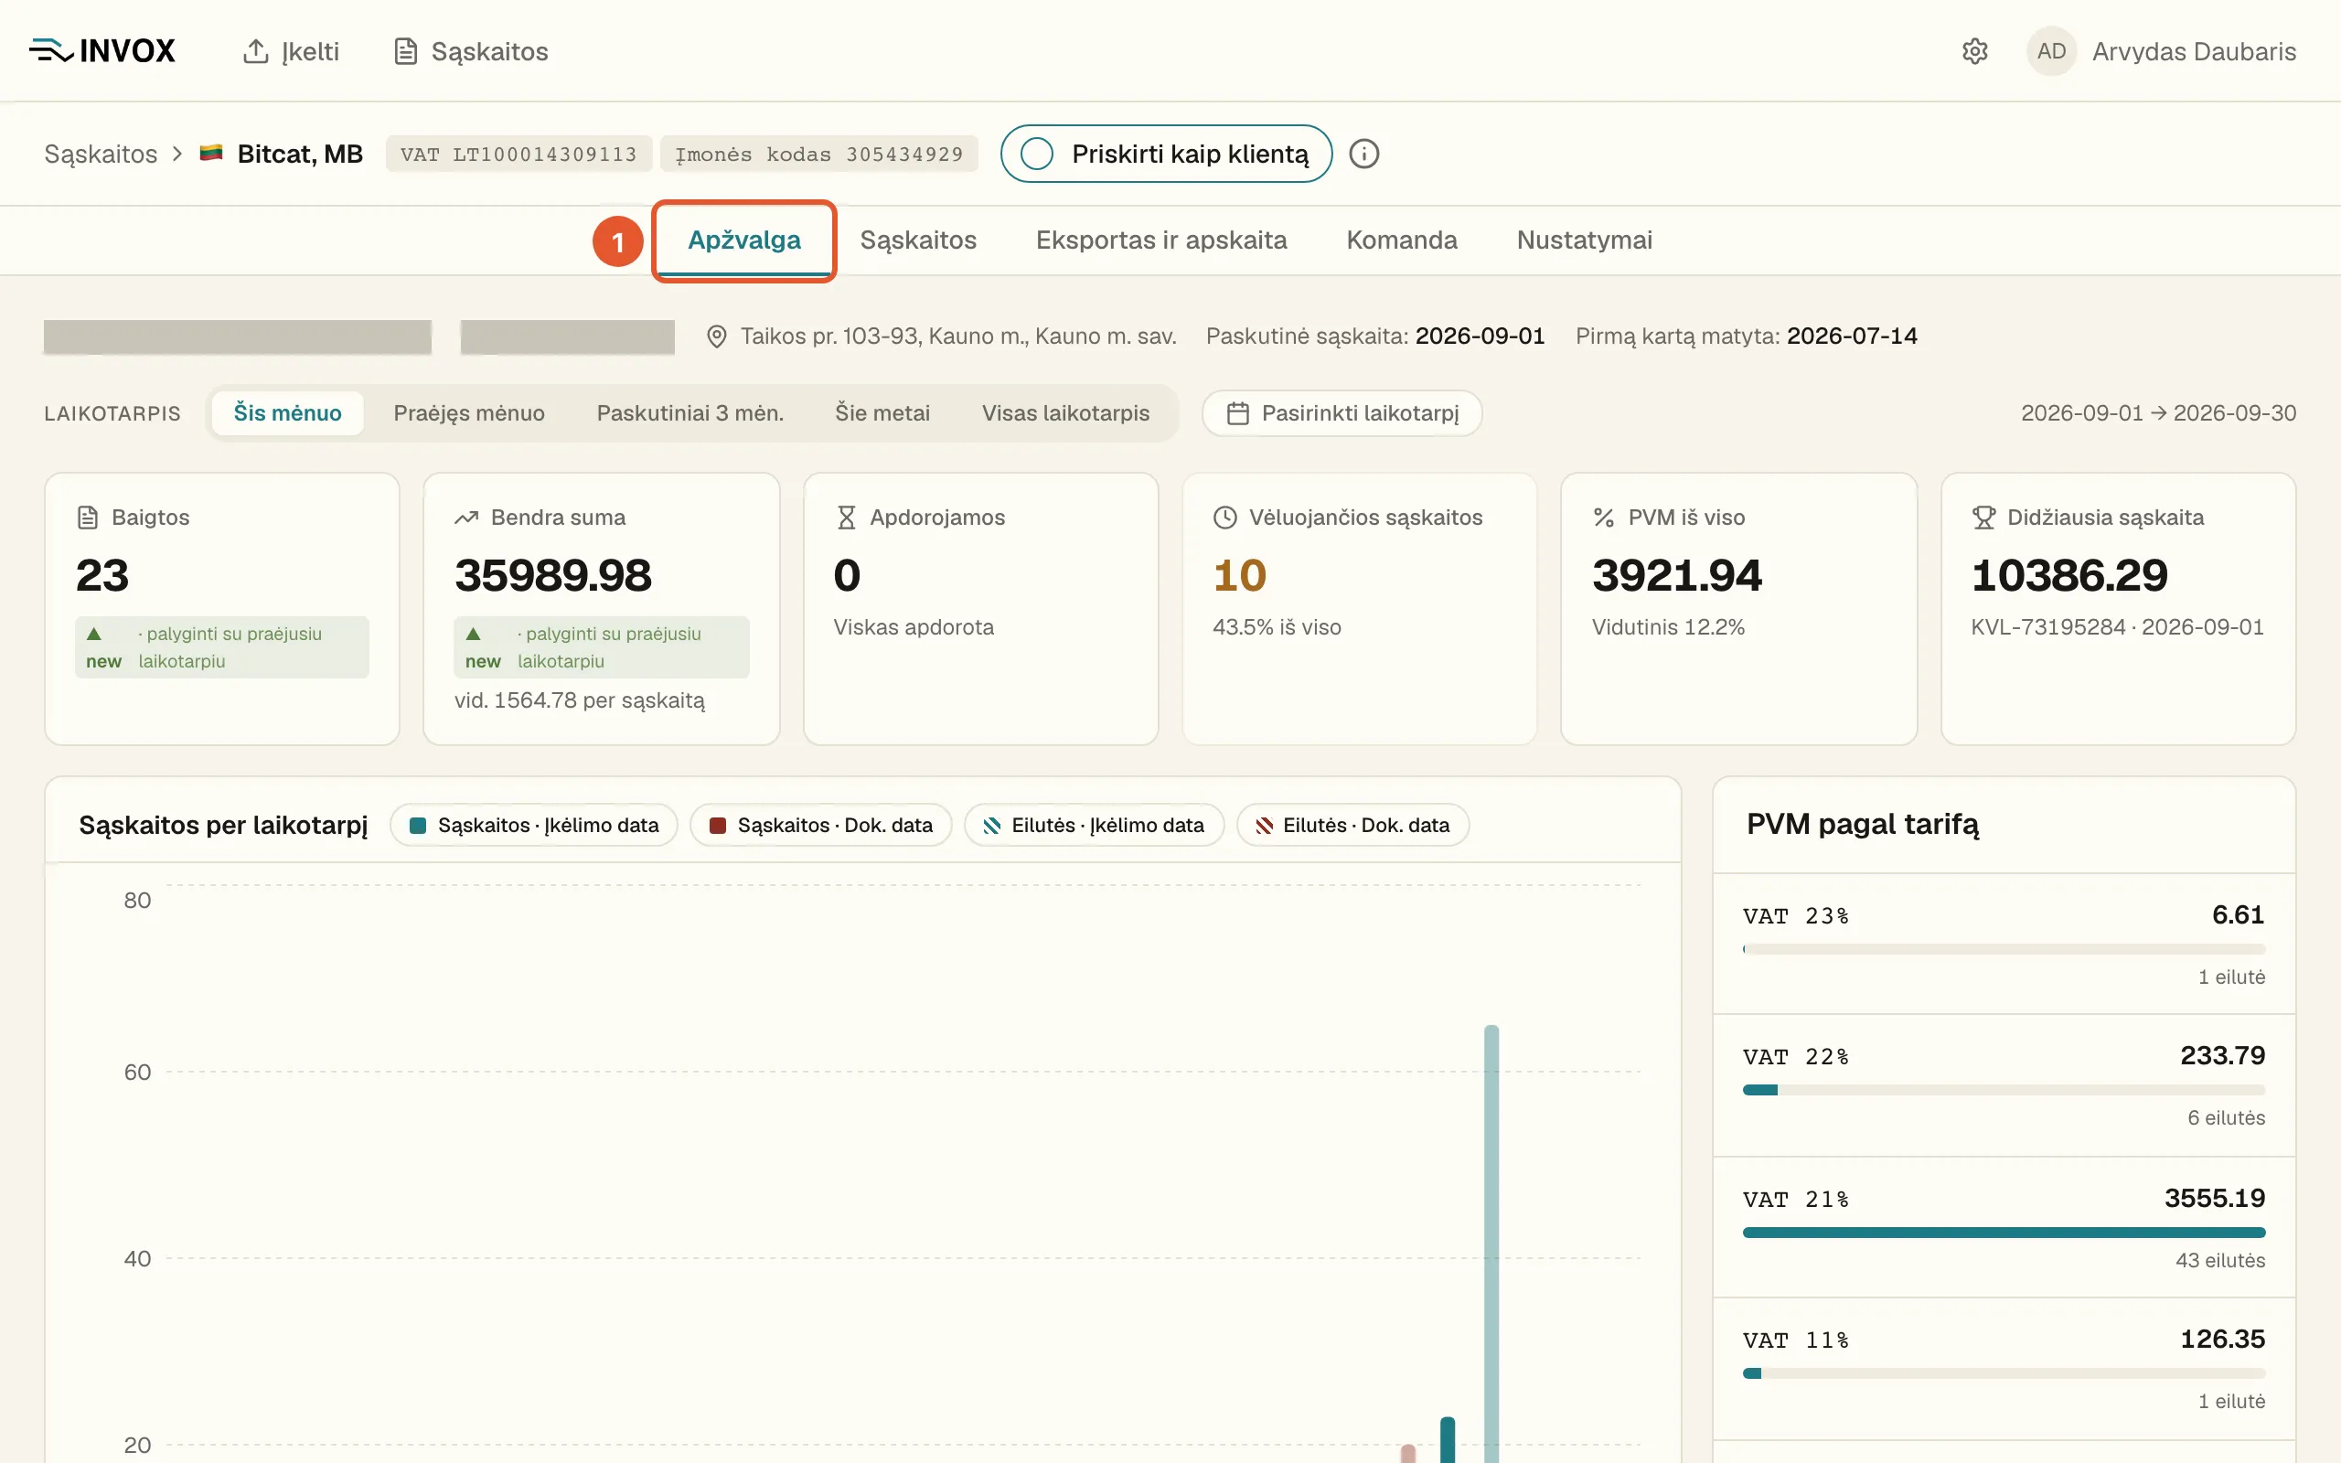Viewport: 2341px width, 1463px height.
Task: Click the Bendra suma value 35989.98
Action: (553, 576)
